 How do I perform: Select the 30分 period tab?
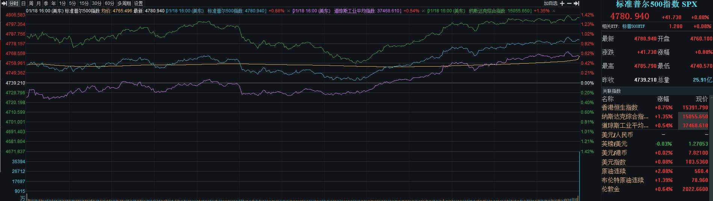[97, 3]
